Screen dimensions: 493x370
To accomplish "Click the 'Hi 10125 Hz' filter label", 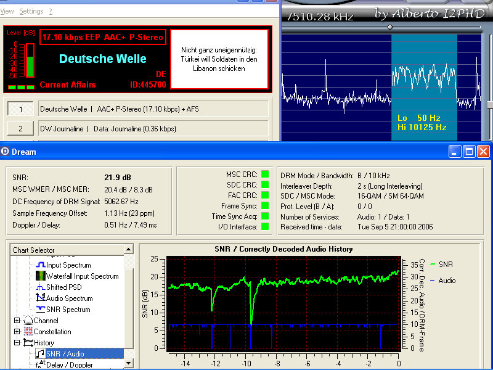I will click(x=422, y=127).
